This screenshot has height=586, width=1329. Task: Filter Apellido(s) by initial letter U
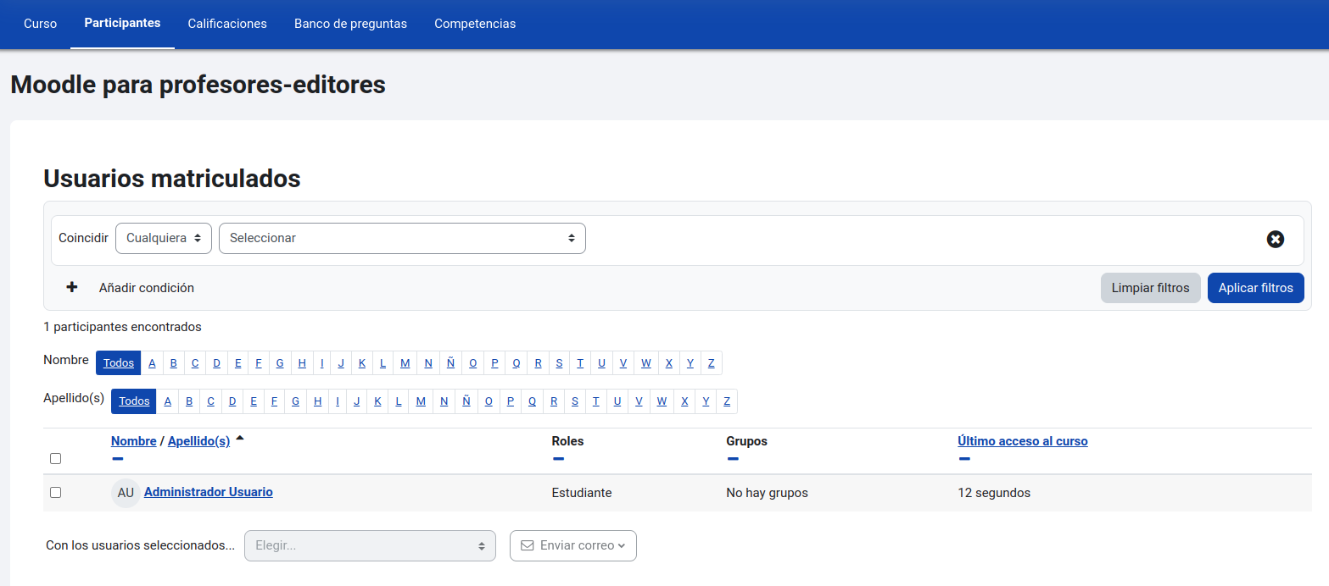pyautogui.click(x=617, y=401)
